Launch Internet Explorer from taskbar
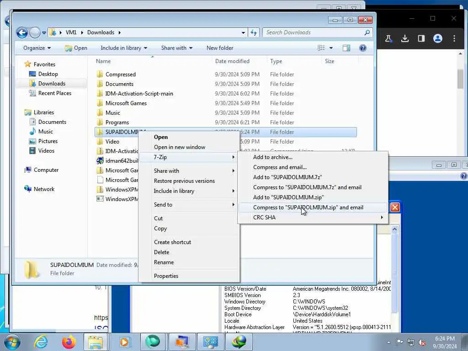 (41, 342)
